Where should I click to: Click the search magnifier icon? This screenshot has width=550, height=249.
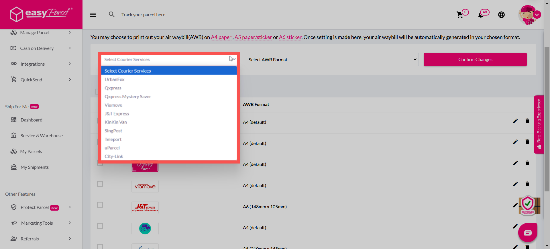(112, 14)
